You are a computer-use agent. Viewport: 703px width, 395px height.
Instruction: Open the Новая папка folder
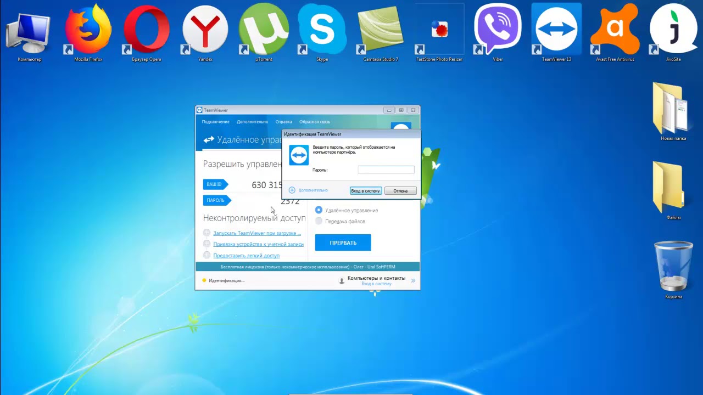(673, 112)
